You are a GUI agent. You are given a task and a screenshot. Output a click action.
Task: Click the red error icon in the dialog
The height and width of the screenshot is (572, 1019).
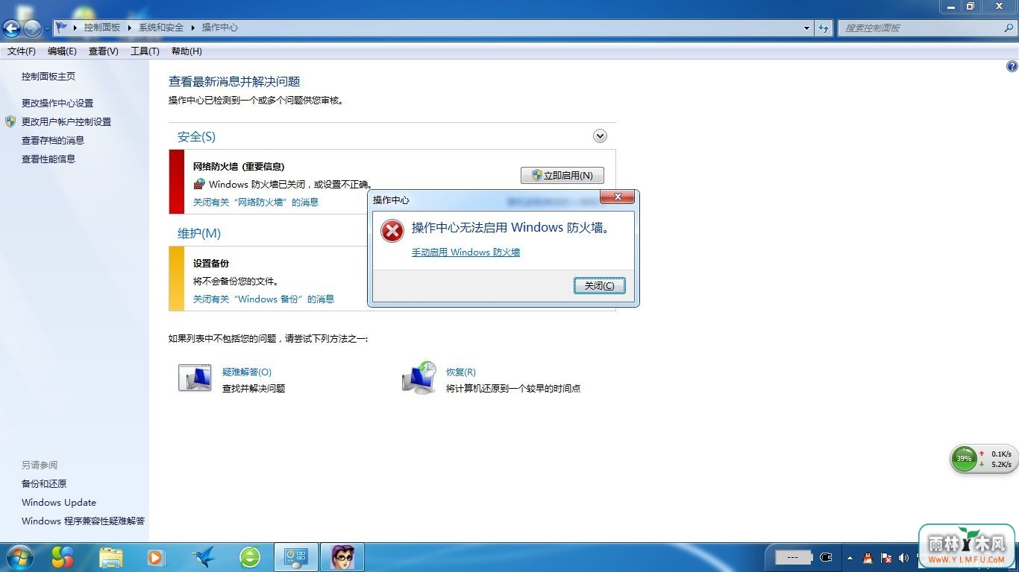pos(392,231)
